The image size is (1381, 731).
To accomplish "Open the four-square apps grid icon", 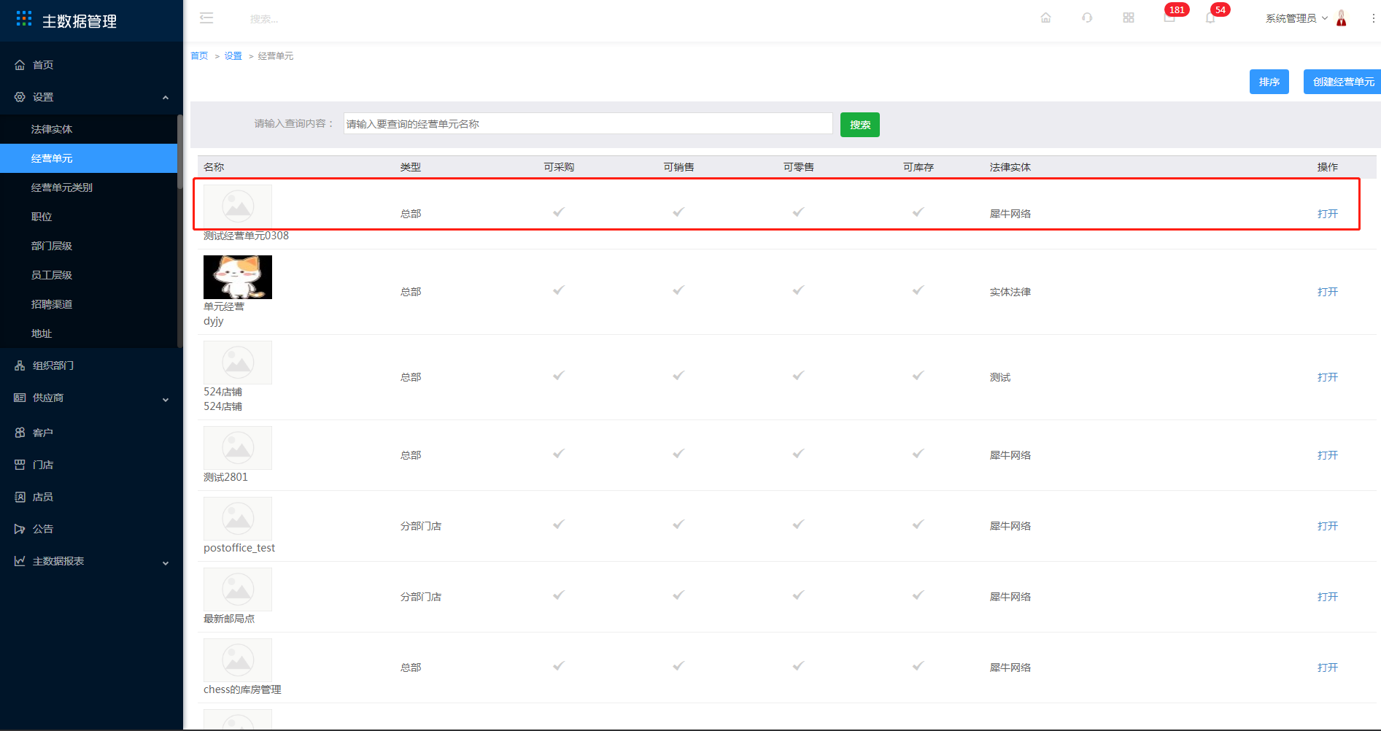I will [x=1129, y=18].
